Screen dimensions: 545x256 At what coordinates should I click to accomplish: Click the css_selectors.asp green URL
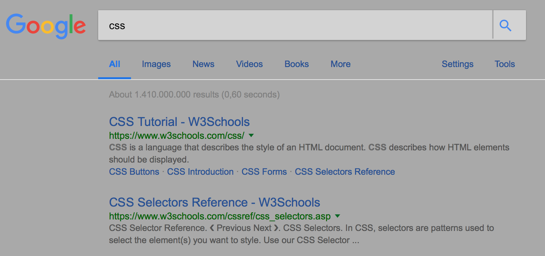pos(220,216)
